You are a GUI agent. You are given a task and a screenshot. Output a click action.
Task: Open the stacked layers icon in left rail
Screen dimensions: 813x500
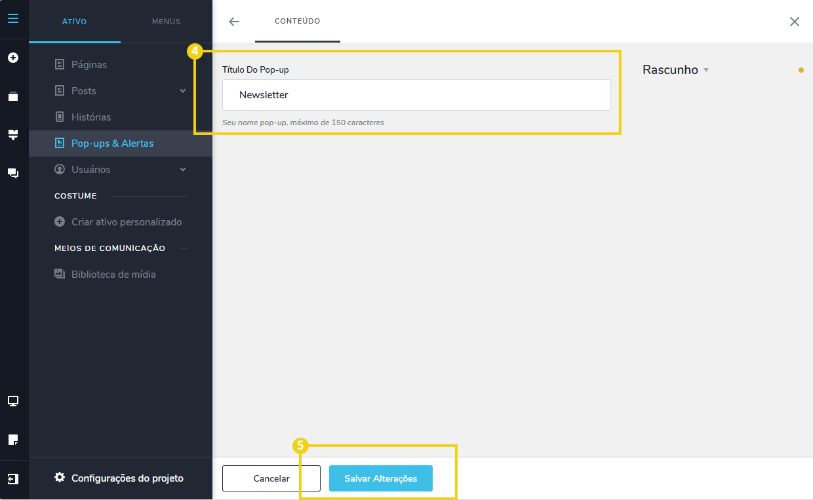(13, 96)
